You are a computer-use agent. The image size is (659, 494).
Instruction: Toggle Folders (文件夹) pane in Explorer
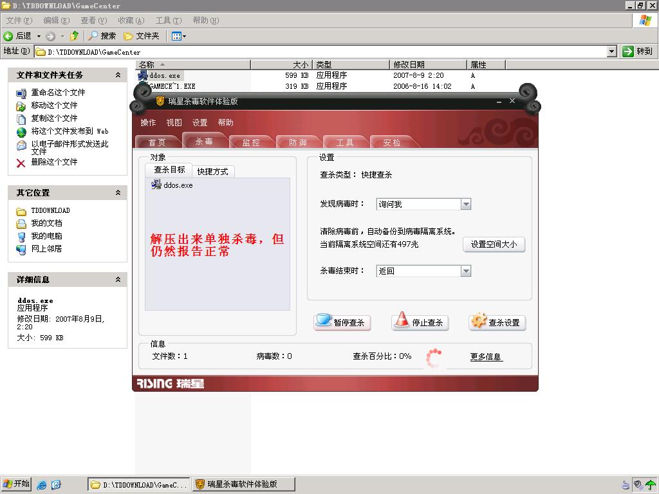click(142, 36)
